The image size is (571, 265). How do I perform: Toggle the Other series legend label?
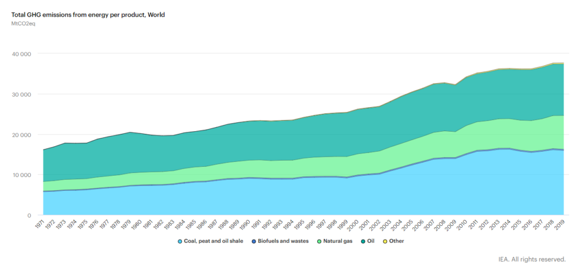pyautogui.click(x=397, y=242)
